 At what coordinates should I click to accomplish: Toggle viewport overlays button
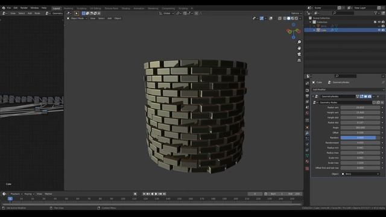[271, 18]
